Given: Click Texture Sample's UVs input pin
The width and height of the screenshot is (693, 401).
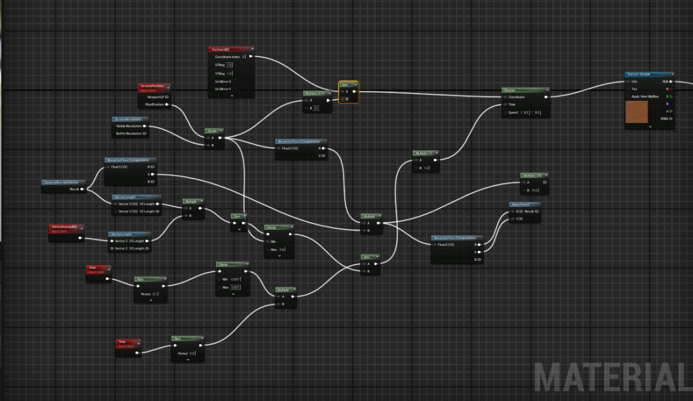Looking at the screenshot, I should [x=629, y=82].
